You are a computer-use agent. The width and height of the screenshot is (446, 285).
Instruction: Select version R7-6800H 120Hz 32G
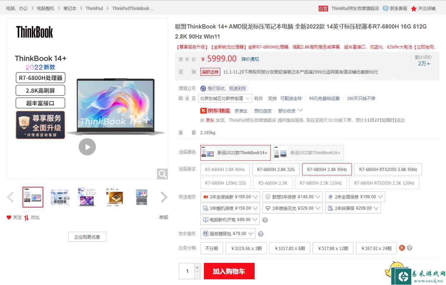click(x=225, y=183)
